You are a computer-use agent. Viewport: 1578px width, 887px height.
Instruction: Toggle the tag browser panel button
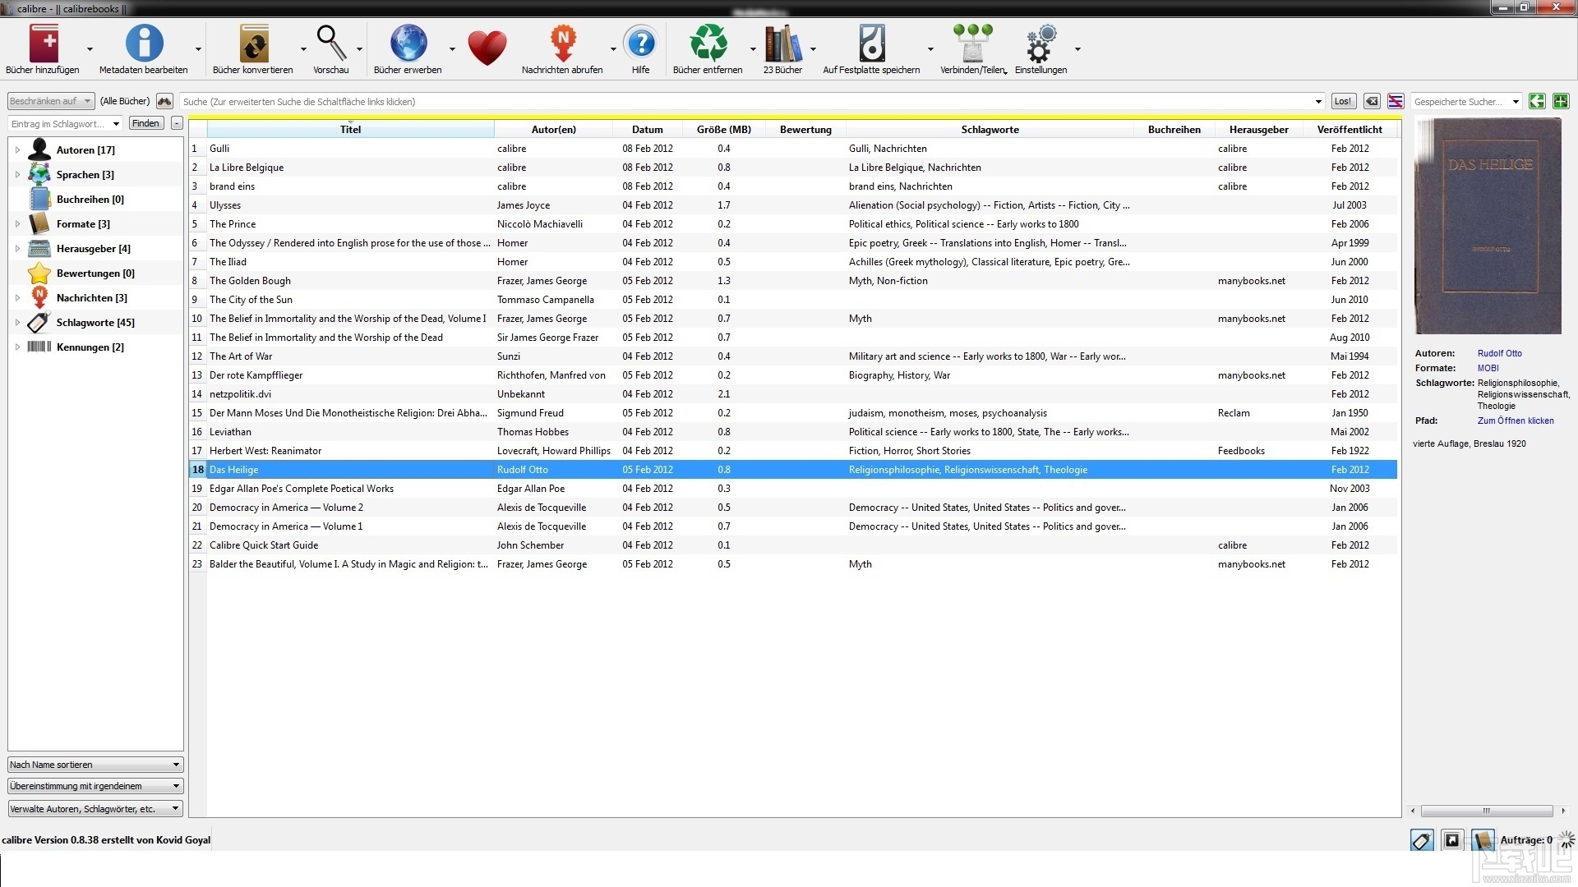click(1422, 839)
